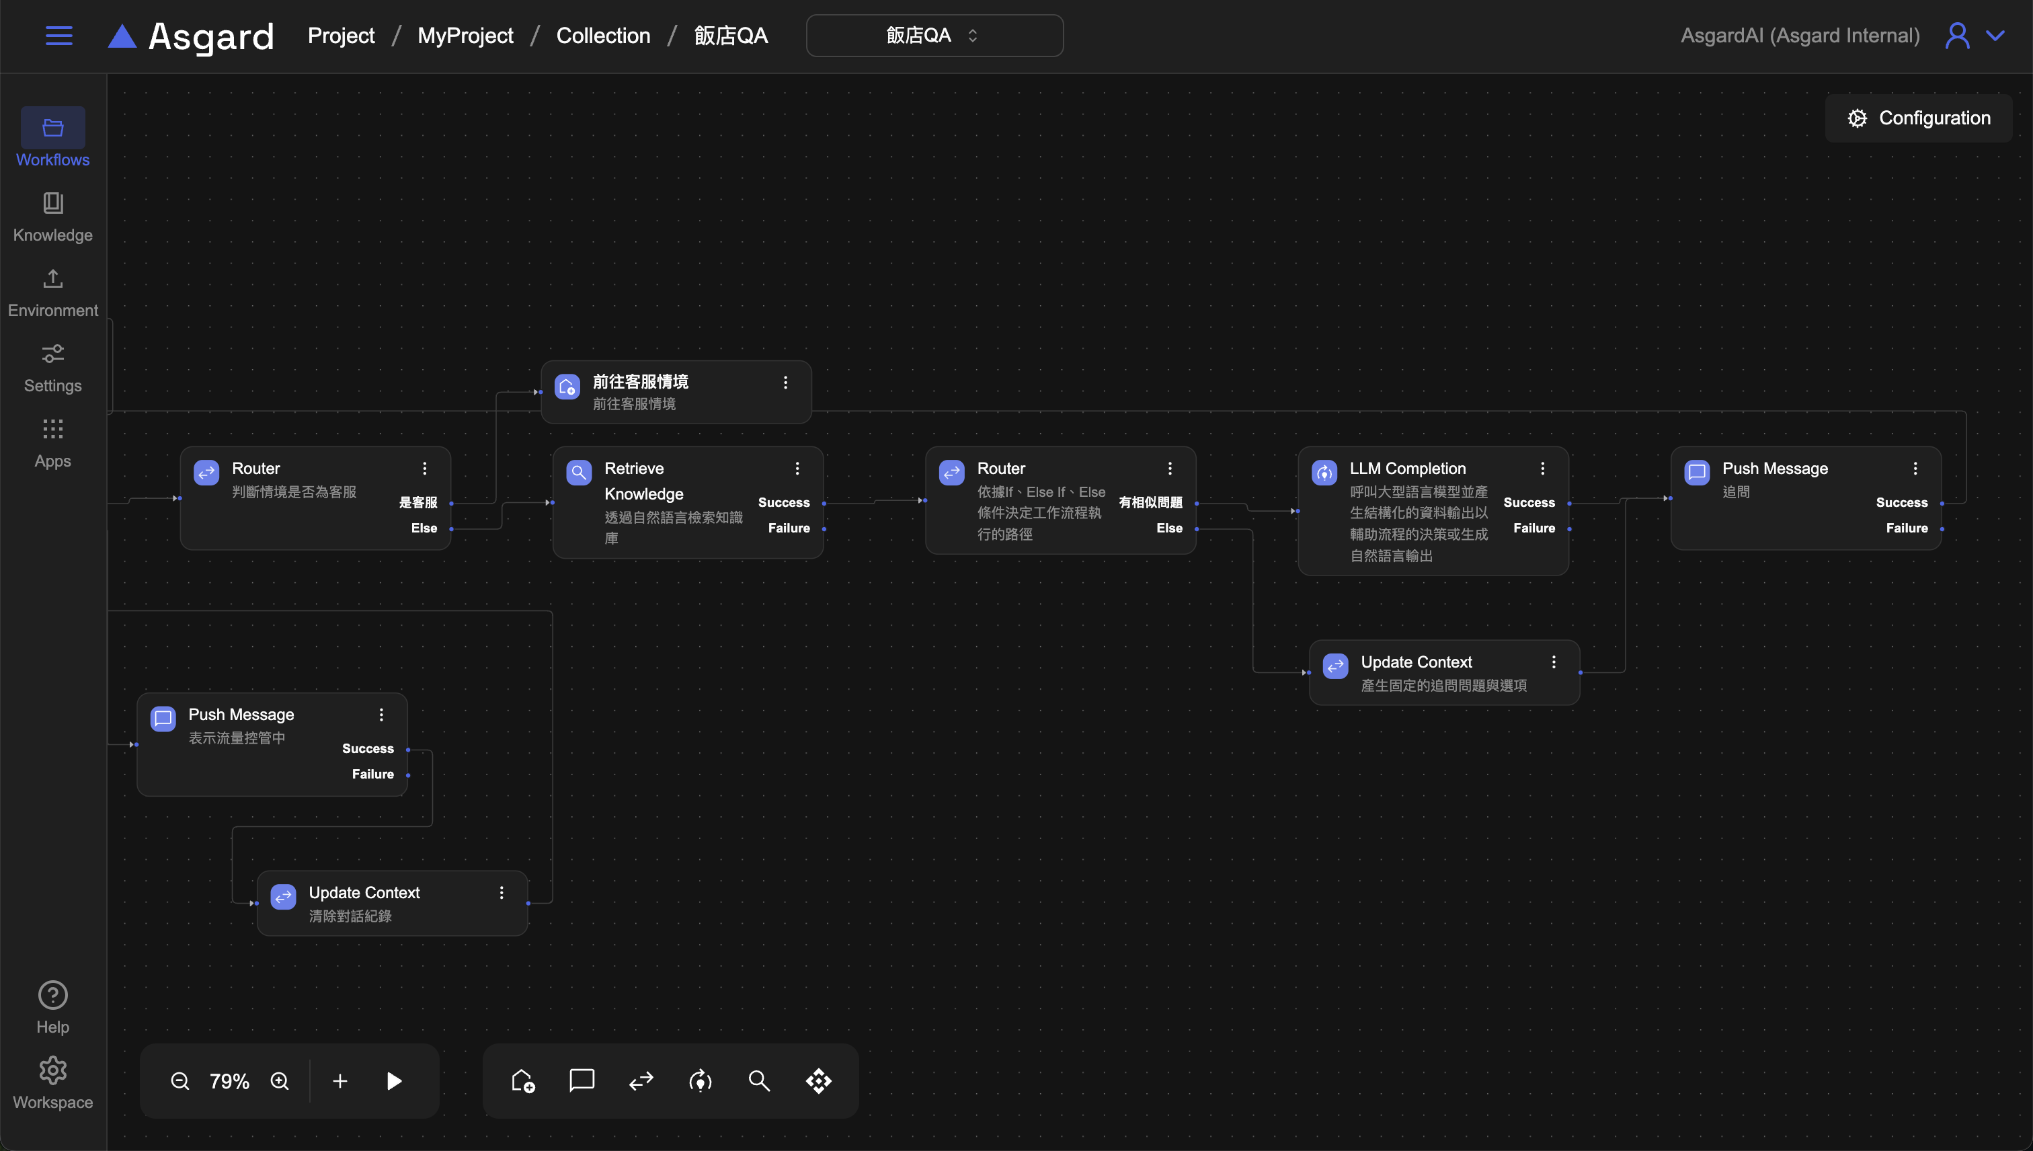Run the workflow with the play button
The image size is (2033, 1151).
(x=394, y=1080)
